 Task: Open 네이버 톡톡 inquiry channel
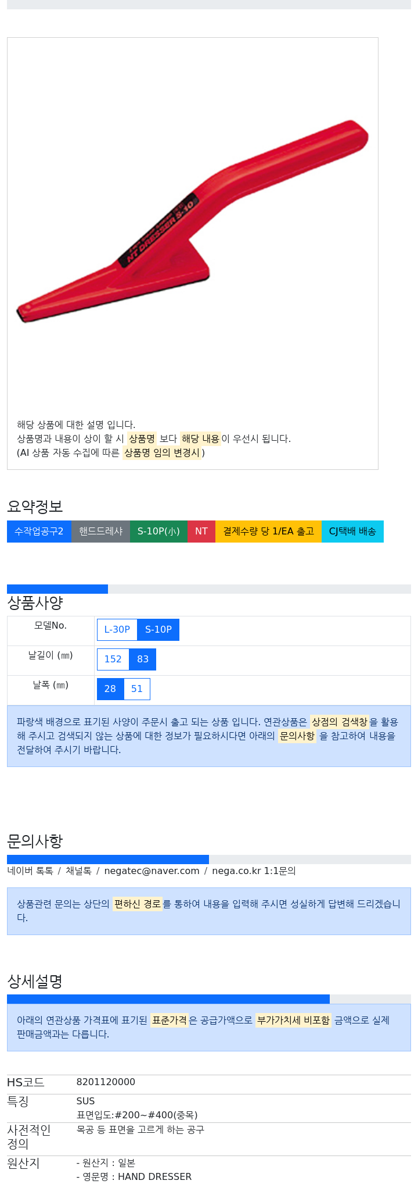click(x=30, y=871)
